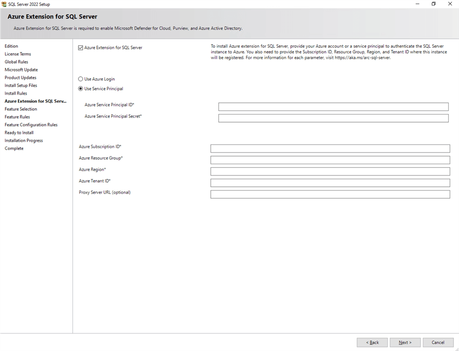This screenshot has height=351, width=459.
Task: Click the Azure Subscription ID label
Action: coord(100,147)
